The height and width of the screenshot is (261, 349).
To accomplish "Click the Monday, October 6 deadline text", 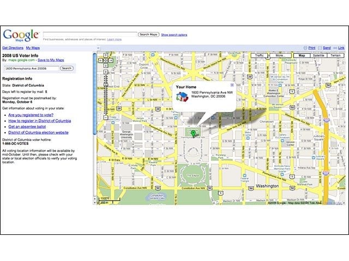I will tap(17, 102).
